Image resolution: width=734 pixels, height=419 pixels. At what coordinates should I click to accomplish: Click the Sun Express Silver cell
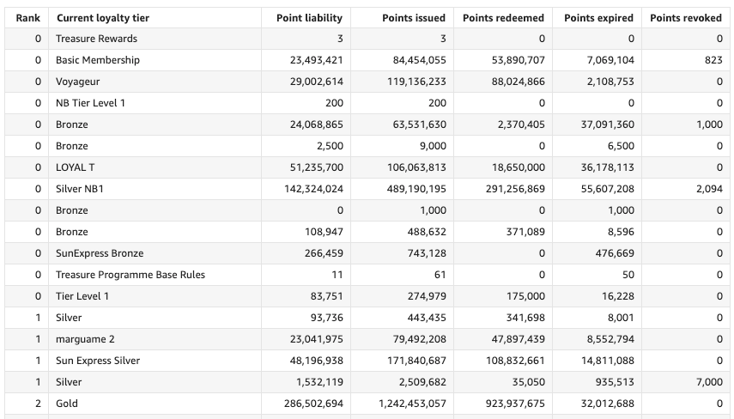point(98,361)
